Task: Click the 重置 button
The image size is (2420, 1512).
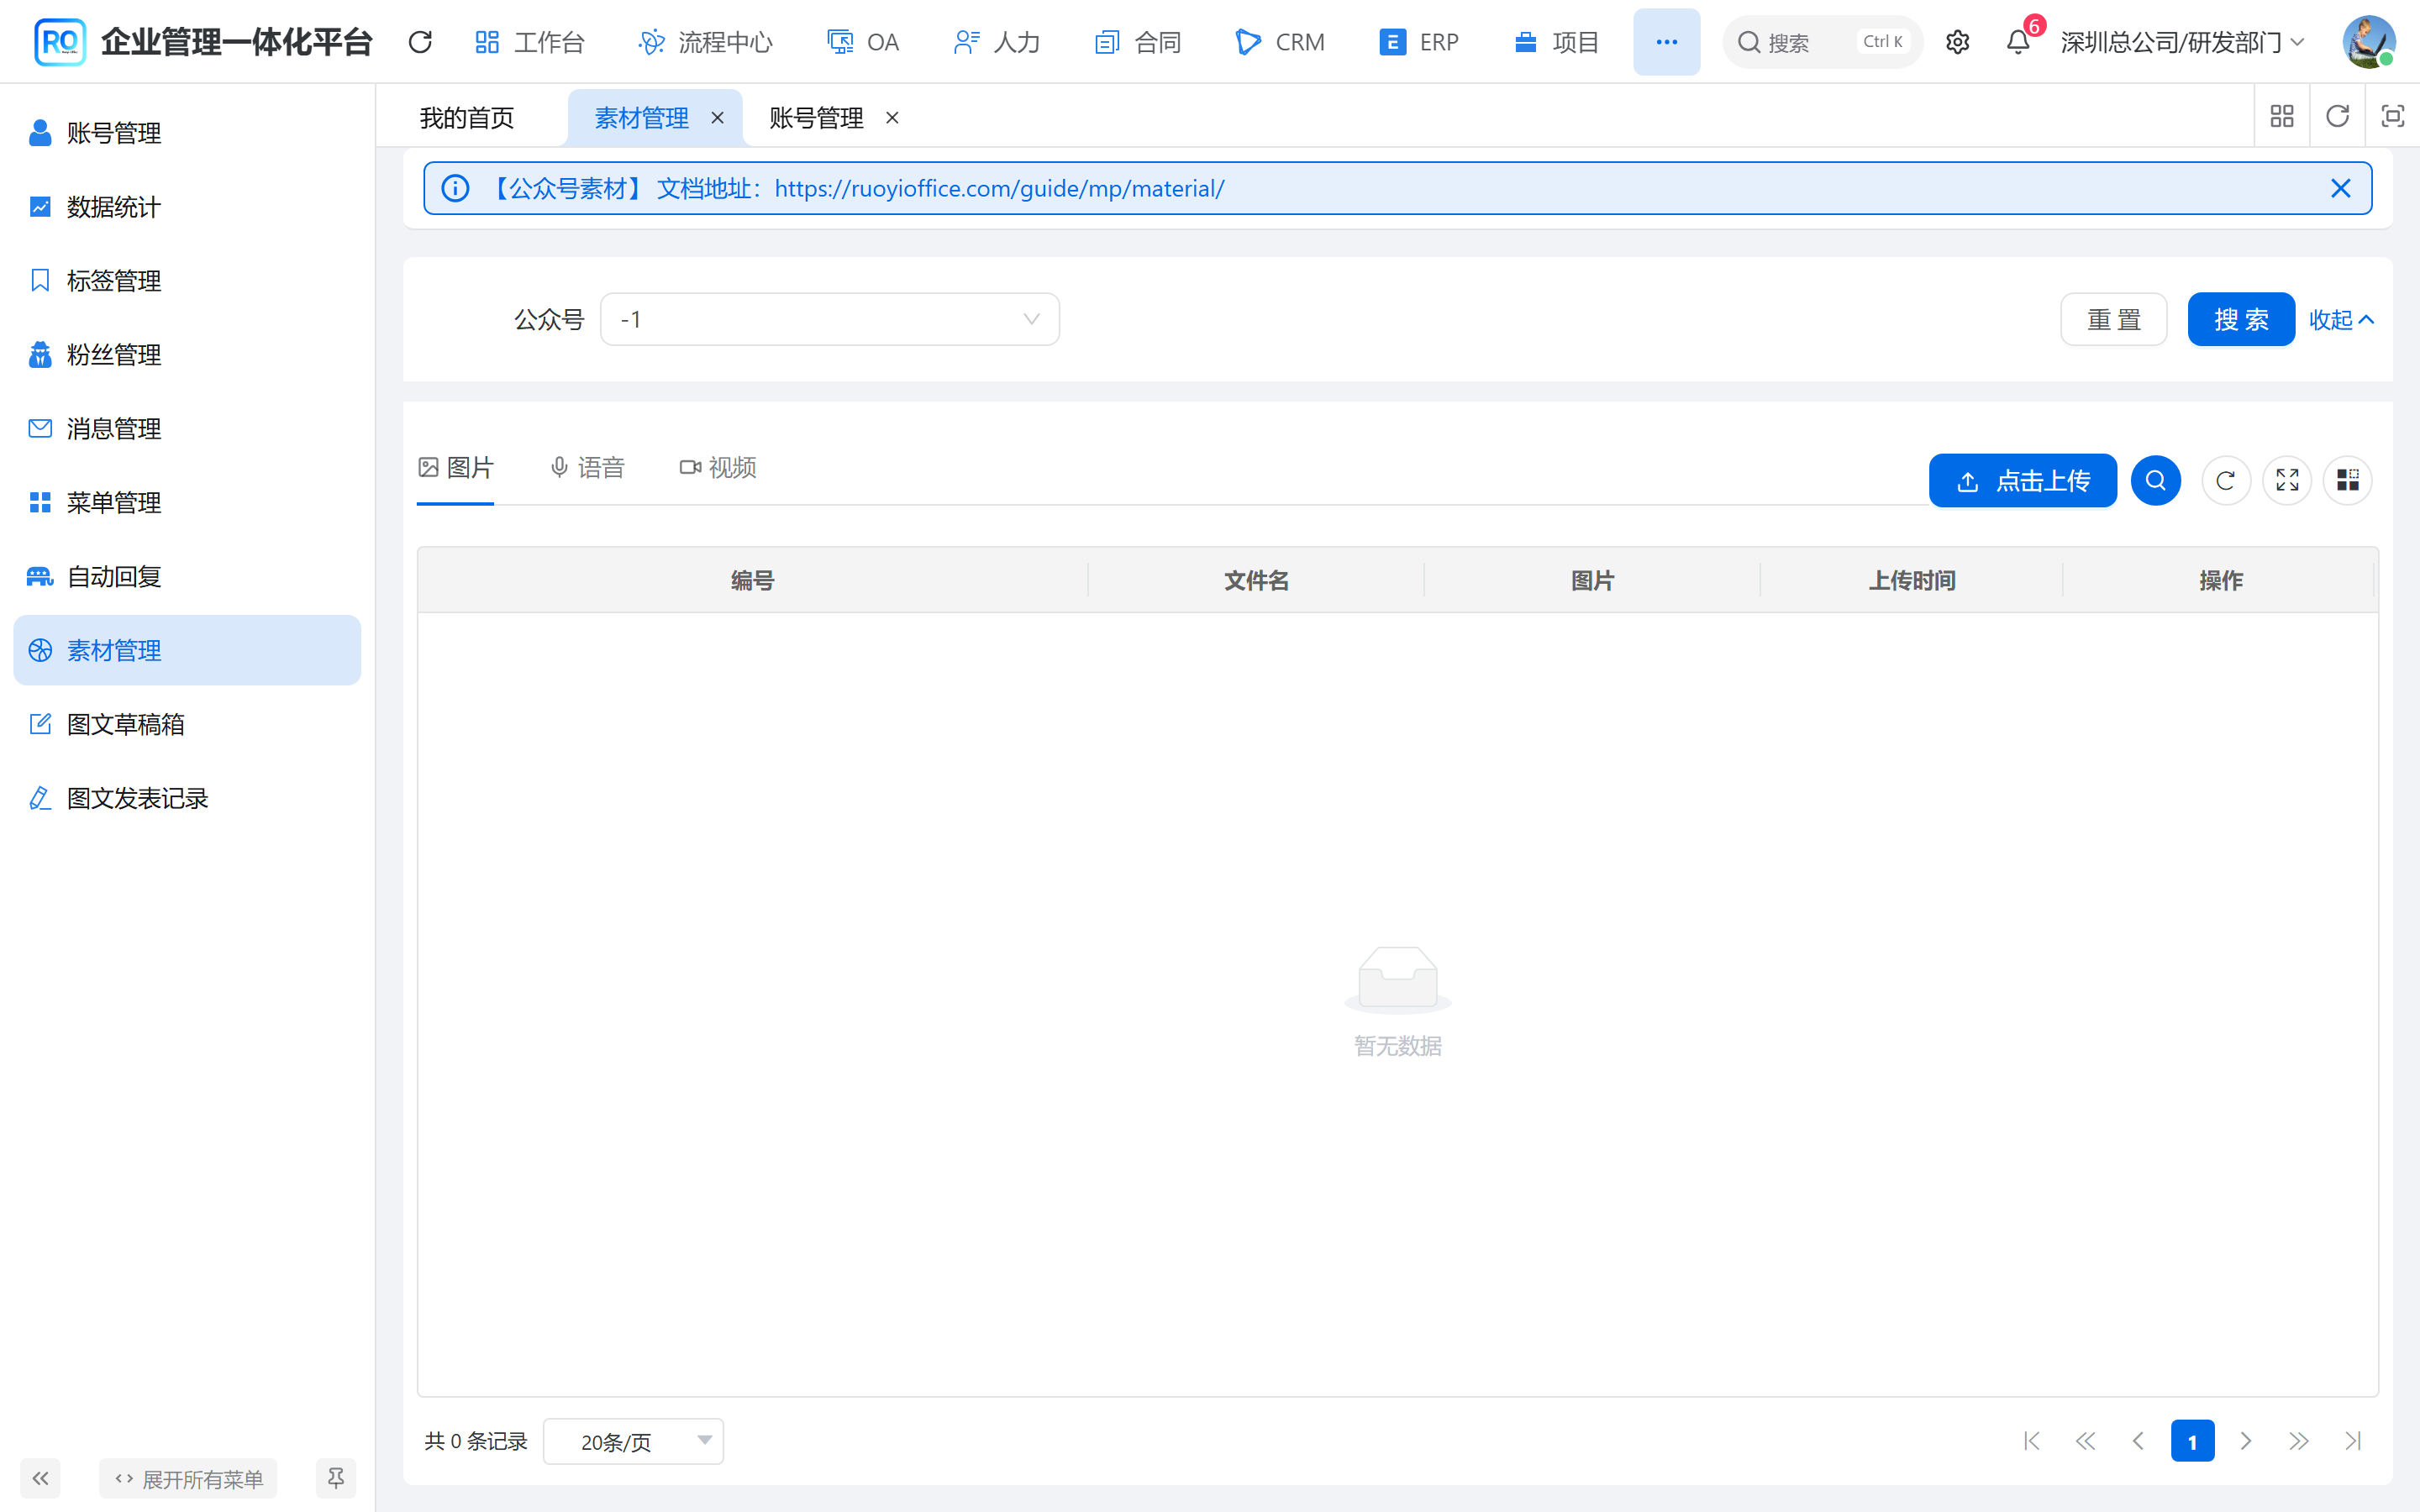Action: (2113, 320)
